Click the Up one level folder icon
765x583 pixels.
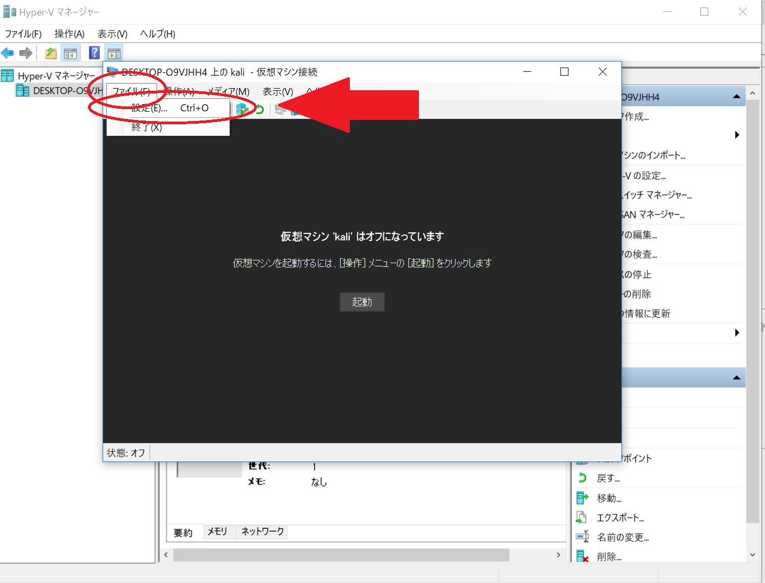point(51,53)
